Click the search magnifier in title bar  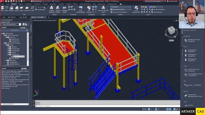[165, 1]
